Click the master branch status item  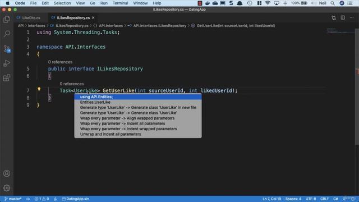tap(13, 199)
